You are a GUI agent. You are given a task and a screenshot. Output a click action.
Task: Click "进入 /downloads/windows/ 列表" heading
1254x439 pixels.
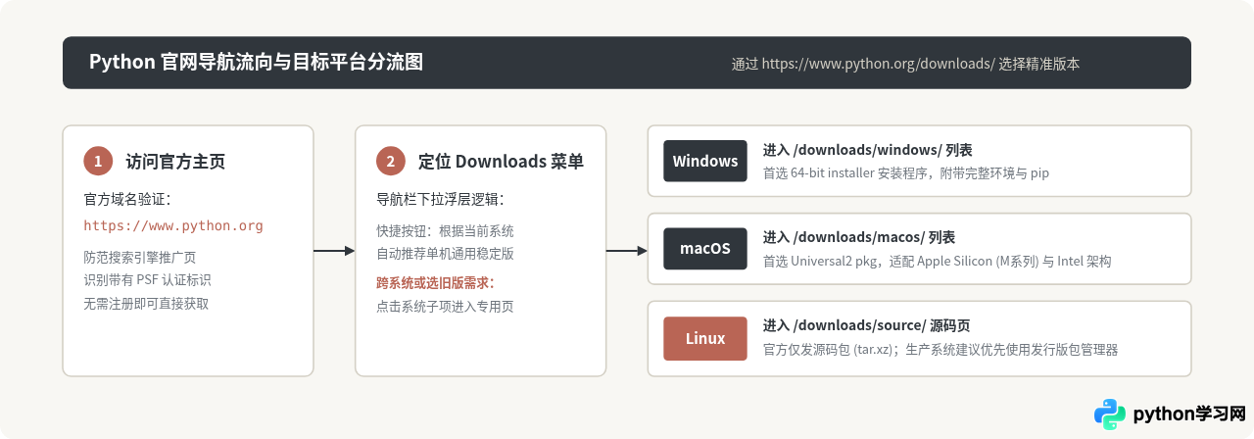[x=867, y=150]
